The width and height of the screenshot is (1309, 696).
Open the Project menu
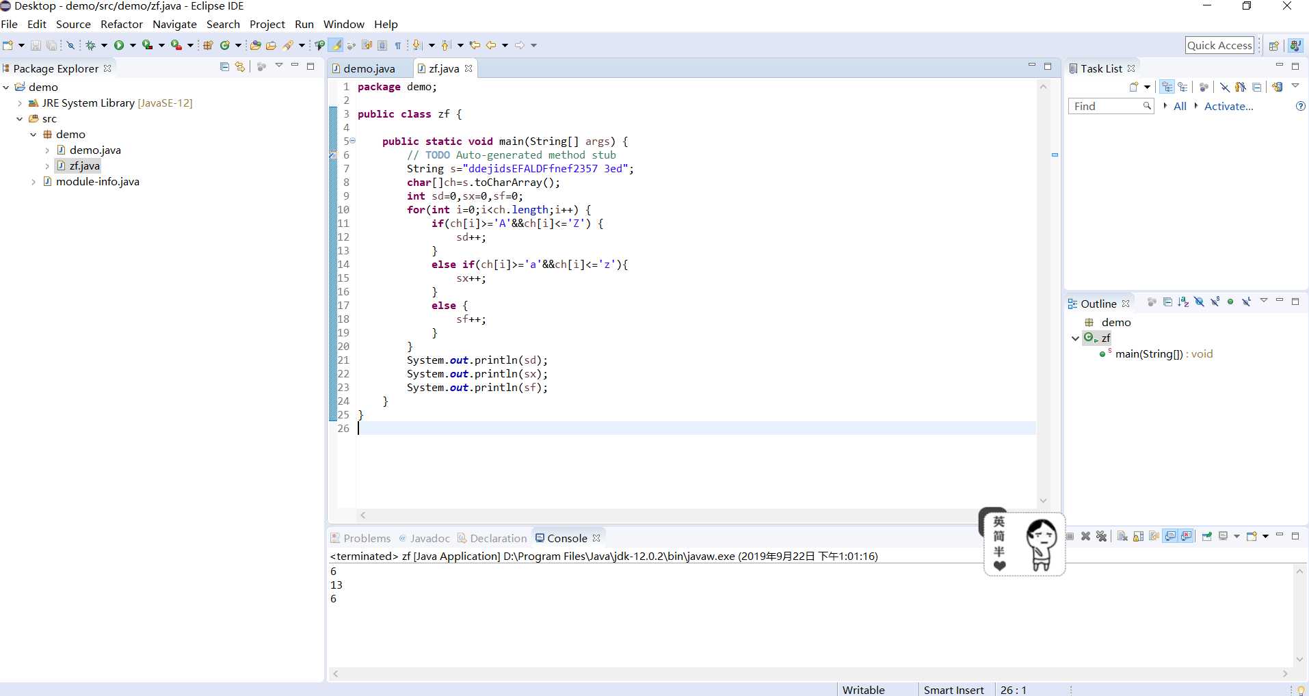[267, 24]
